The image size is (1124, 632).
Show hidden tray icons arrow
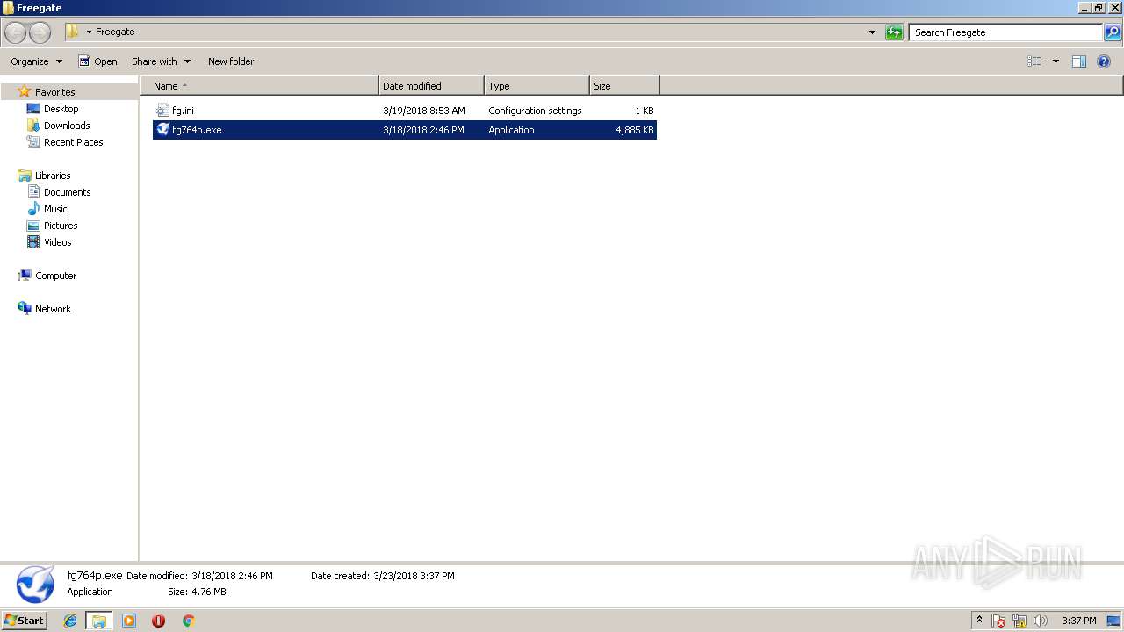pos(979,621)
